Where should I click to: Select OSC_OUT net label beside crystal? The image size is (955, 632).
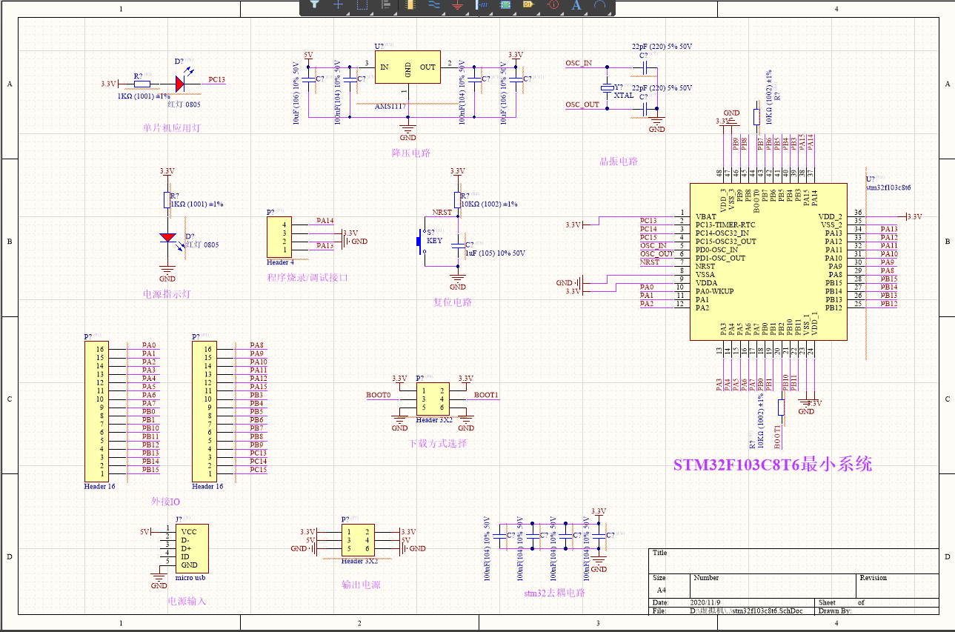pyautogui.click(x=582, y=104)
